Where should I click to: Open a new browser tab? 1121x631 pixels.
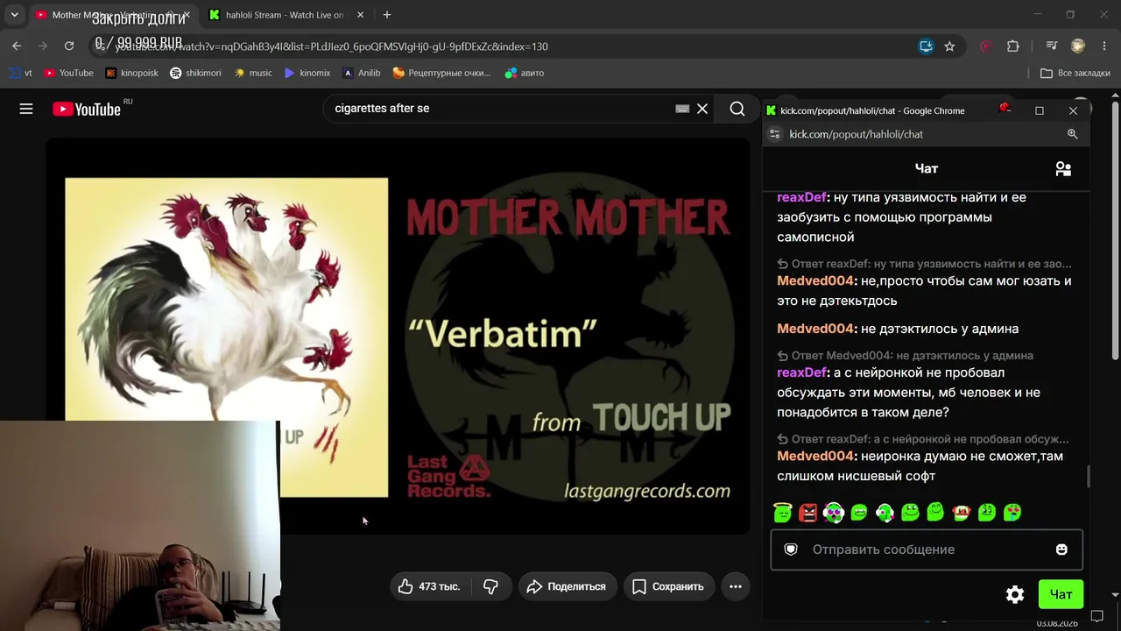pyautogui.click(x=387, y=15)
